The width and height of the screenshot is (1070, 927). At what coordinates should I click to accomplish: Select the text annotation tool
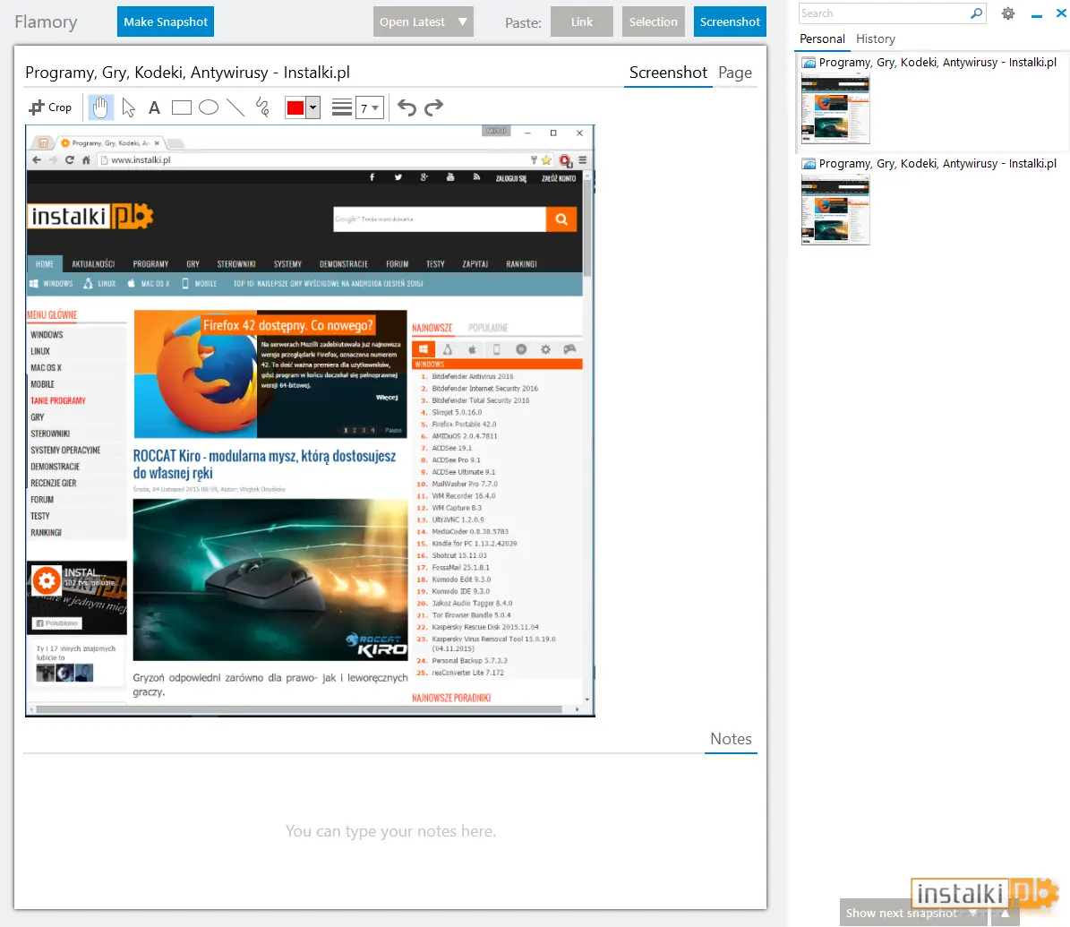click(154, 107)
